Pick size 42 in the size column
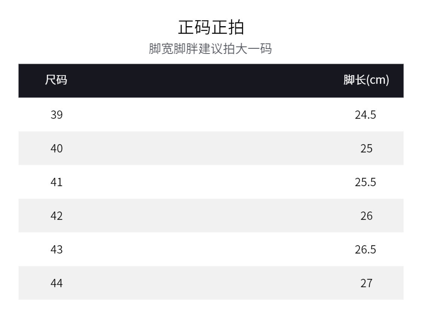Screen dimensions: 421x317 tap(57, 216)
